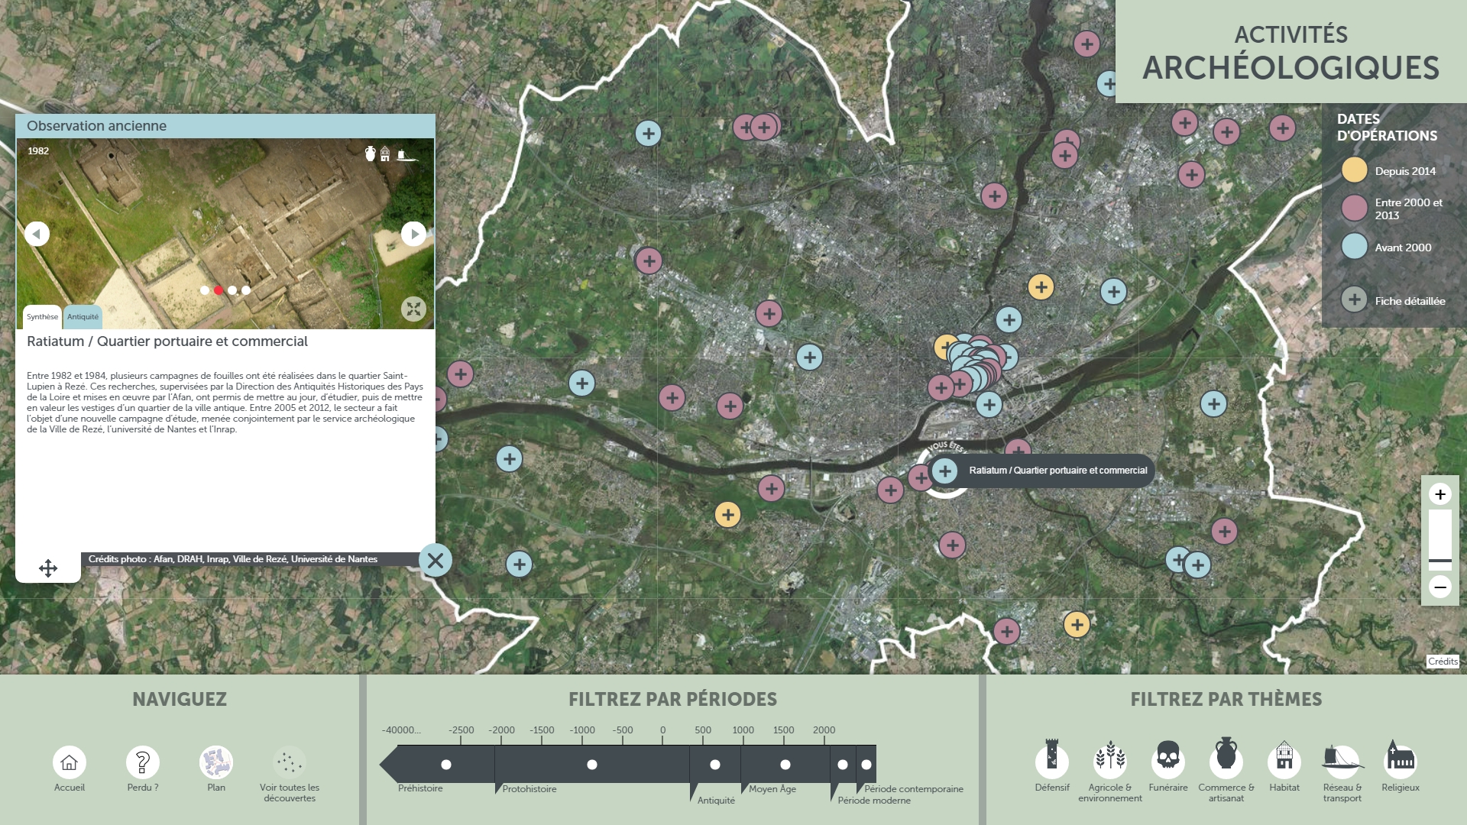This screenshot has height=825, width=1467.
Task: Click the Accueil home button
Action: tap(70, 762)
